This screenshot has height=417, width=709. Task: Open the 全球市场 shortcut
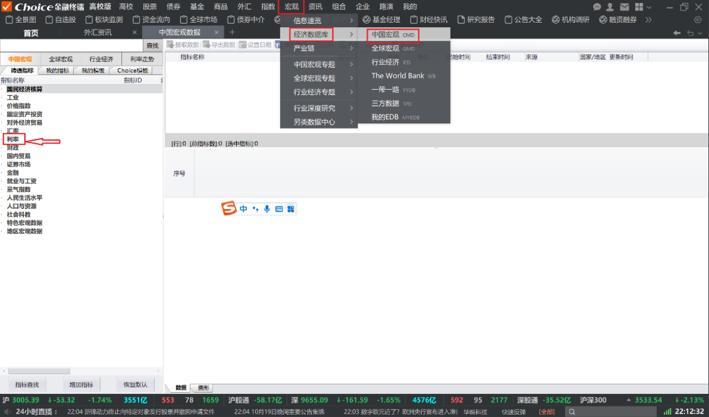click(x=198, y=20)
